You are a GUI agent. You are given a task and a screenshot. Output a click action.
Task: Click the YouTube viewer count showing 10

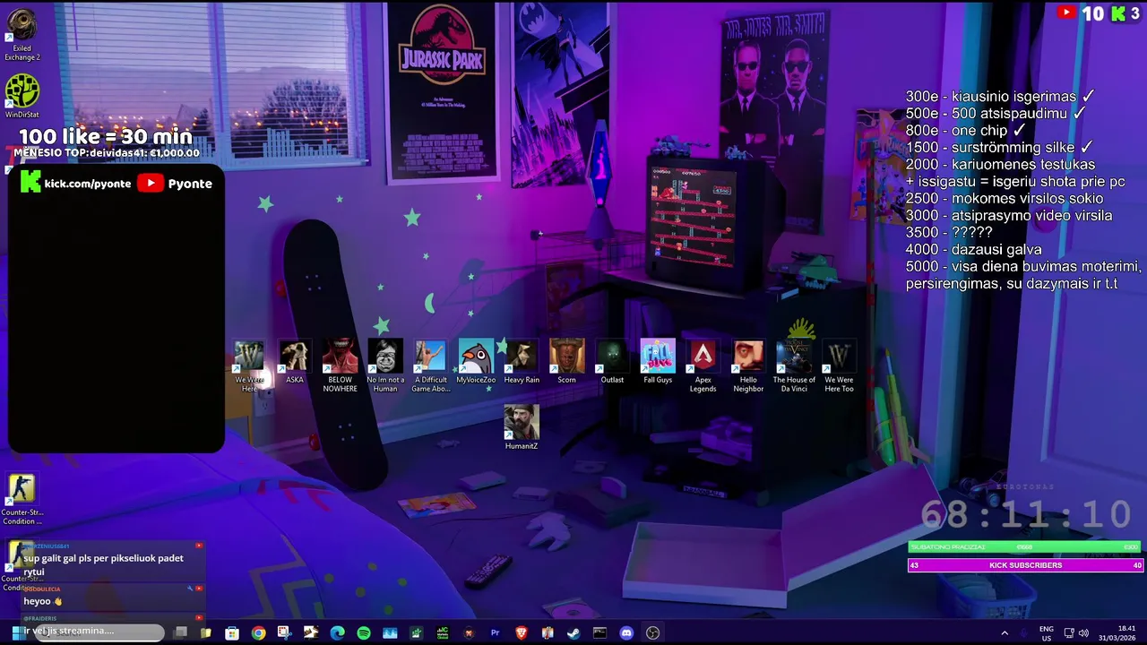(1082, 13)
